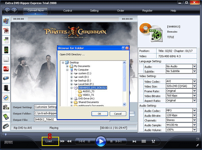Click the Dolby Digital logo
Viewport: 202px width, 150px height.
click(x=8, y=142)
